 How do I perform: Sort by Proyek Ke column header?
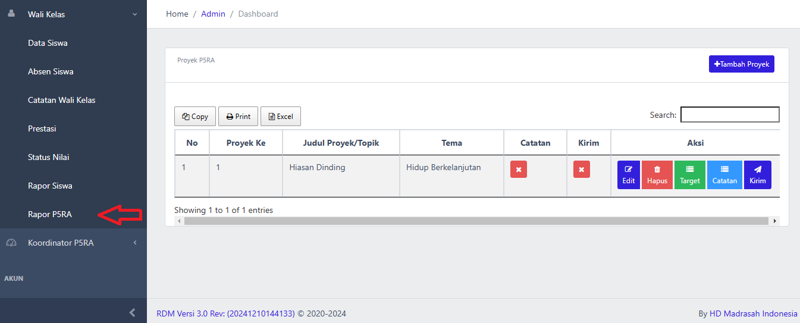246,143
